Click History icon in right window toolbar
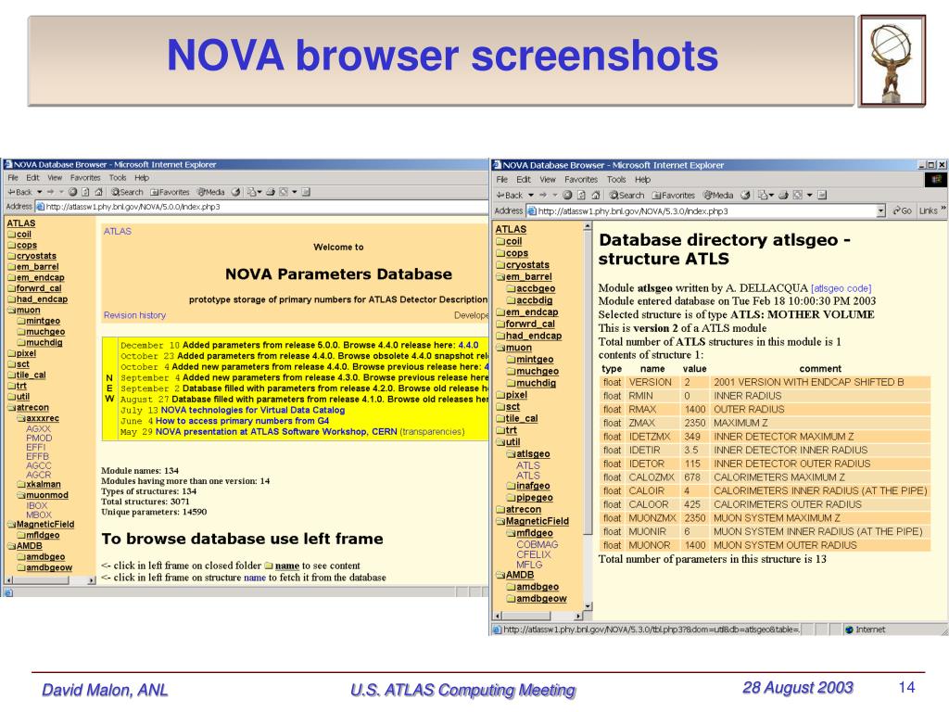Image resolution: width=949 pixels, height=712 pixels. tap(746, 195)
